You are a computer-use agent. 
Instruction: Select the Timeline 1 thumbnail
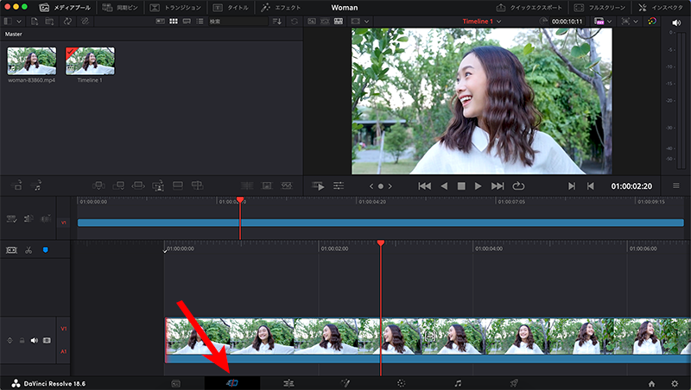coord(90,60)
